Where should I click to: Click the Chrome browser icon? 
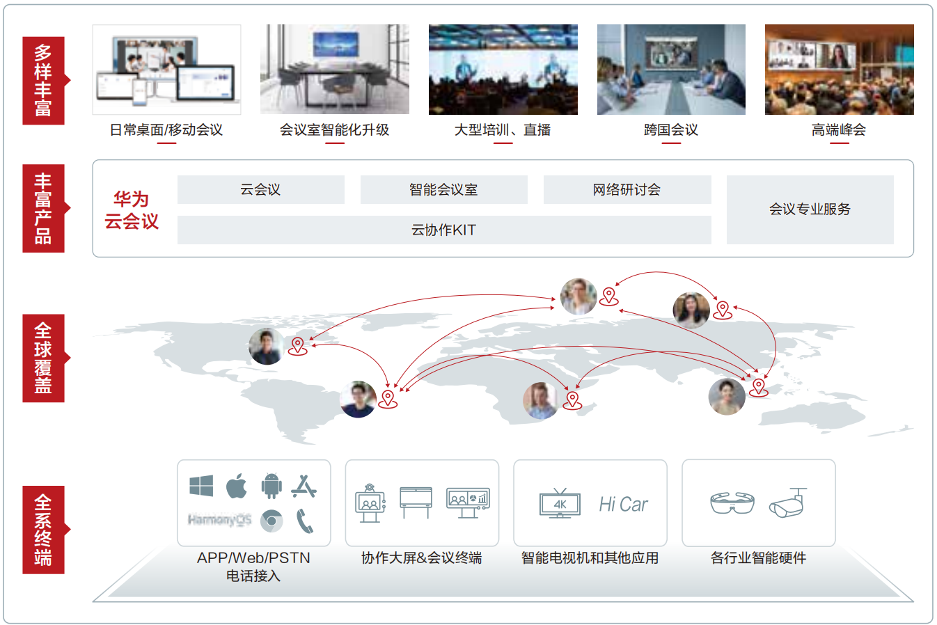pyautogui.click(x=271, y=520)
